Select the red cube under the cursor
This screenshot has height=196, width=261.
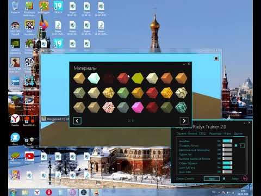(123, 78)
